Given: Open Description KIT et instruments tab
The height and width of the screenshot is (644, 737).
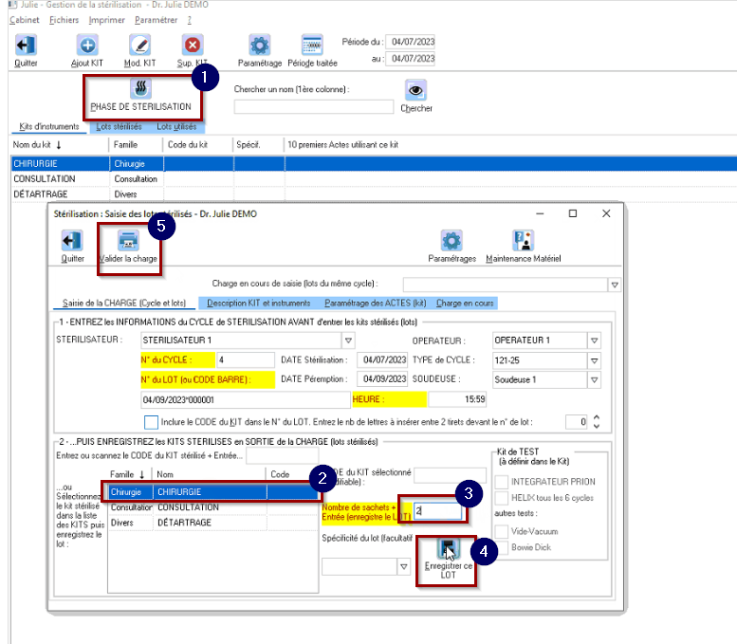Looking at the screenshot, I should click(x=259, y=304).
